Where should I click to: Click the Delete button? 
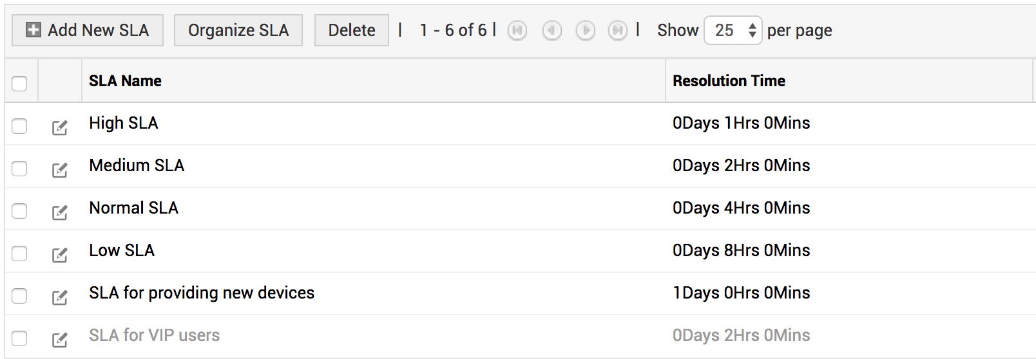pos(352,30)
